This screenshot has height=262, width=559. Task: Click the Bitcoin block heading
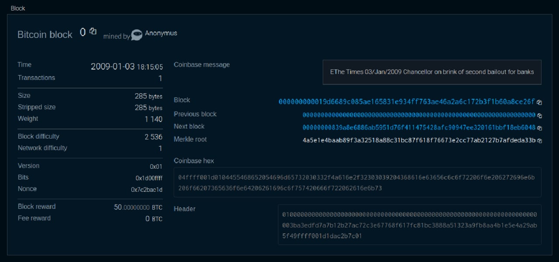[45, 35]
